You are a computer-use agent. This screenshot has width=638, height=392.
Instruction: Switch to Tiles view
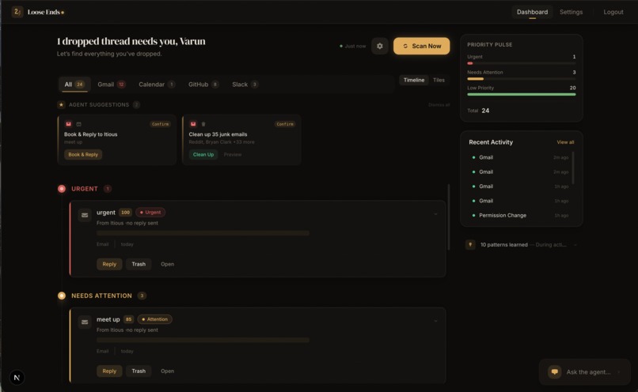coord(439,80)
